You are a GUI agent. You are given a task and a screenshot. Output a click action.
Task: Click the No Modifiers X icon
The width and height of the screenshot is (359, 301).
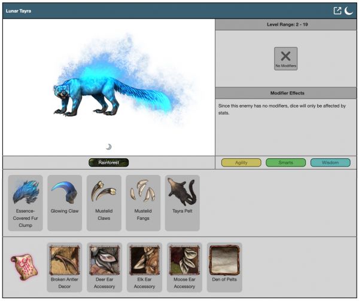(285, 59)
